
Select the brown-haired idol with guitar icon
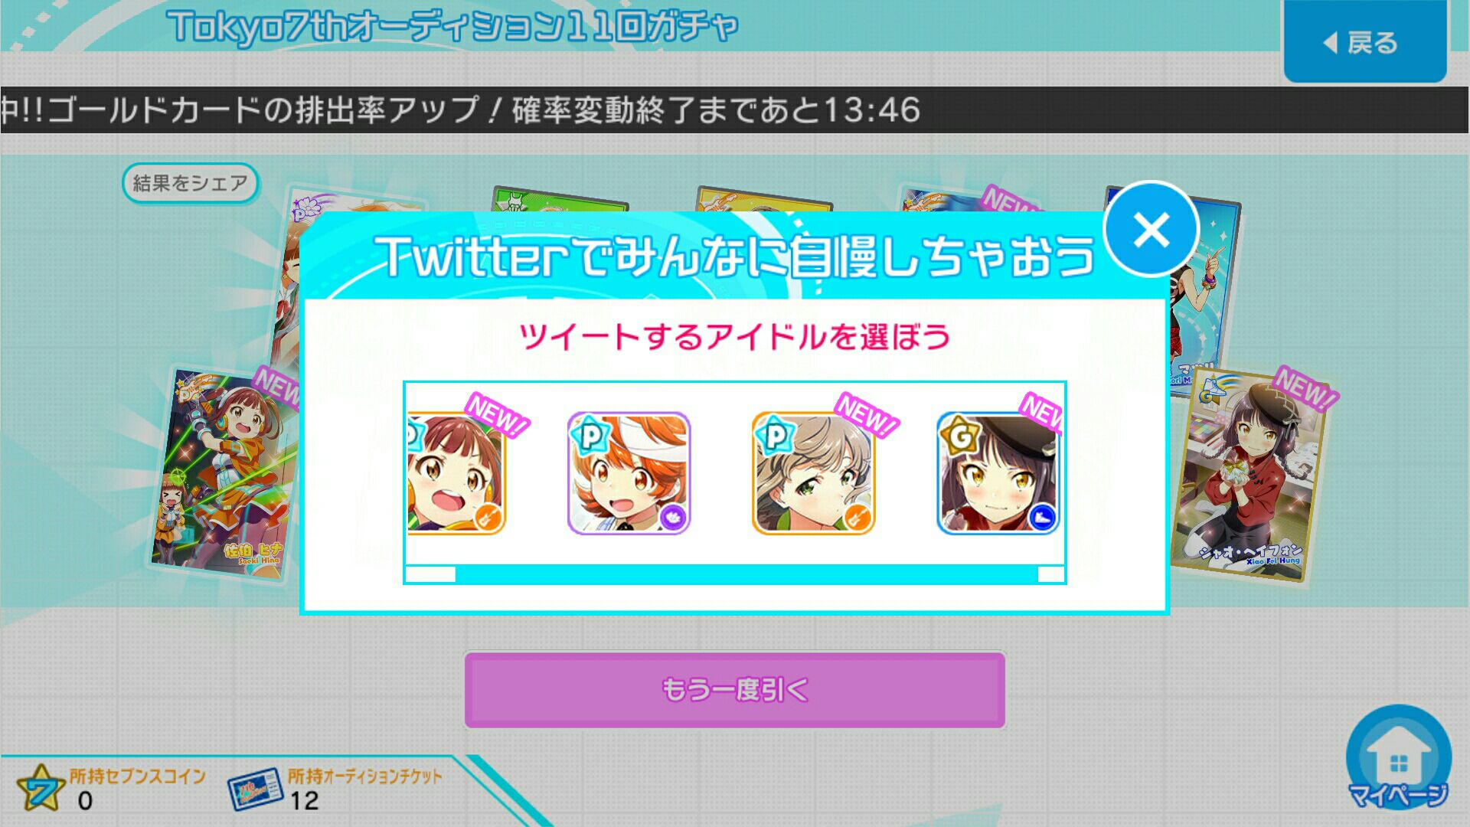[x=456, y=473]
